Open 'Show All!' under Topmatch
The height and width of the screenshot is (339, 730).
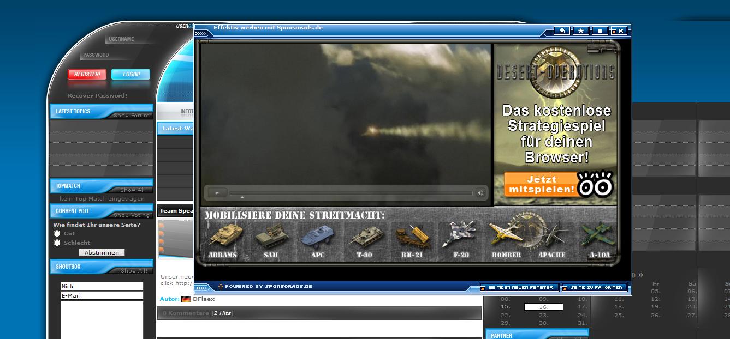pyautogui.click(x=134, y=190)
